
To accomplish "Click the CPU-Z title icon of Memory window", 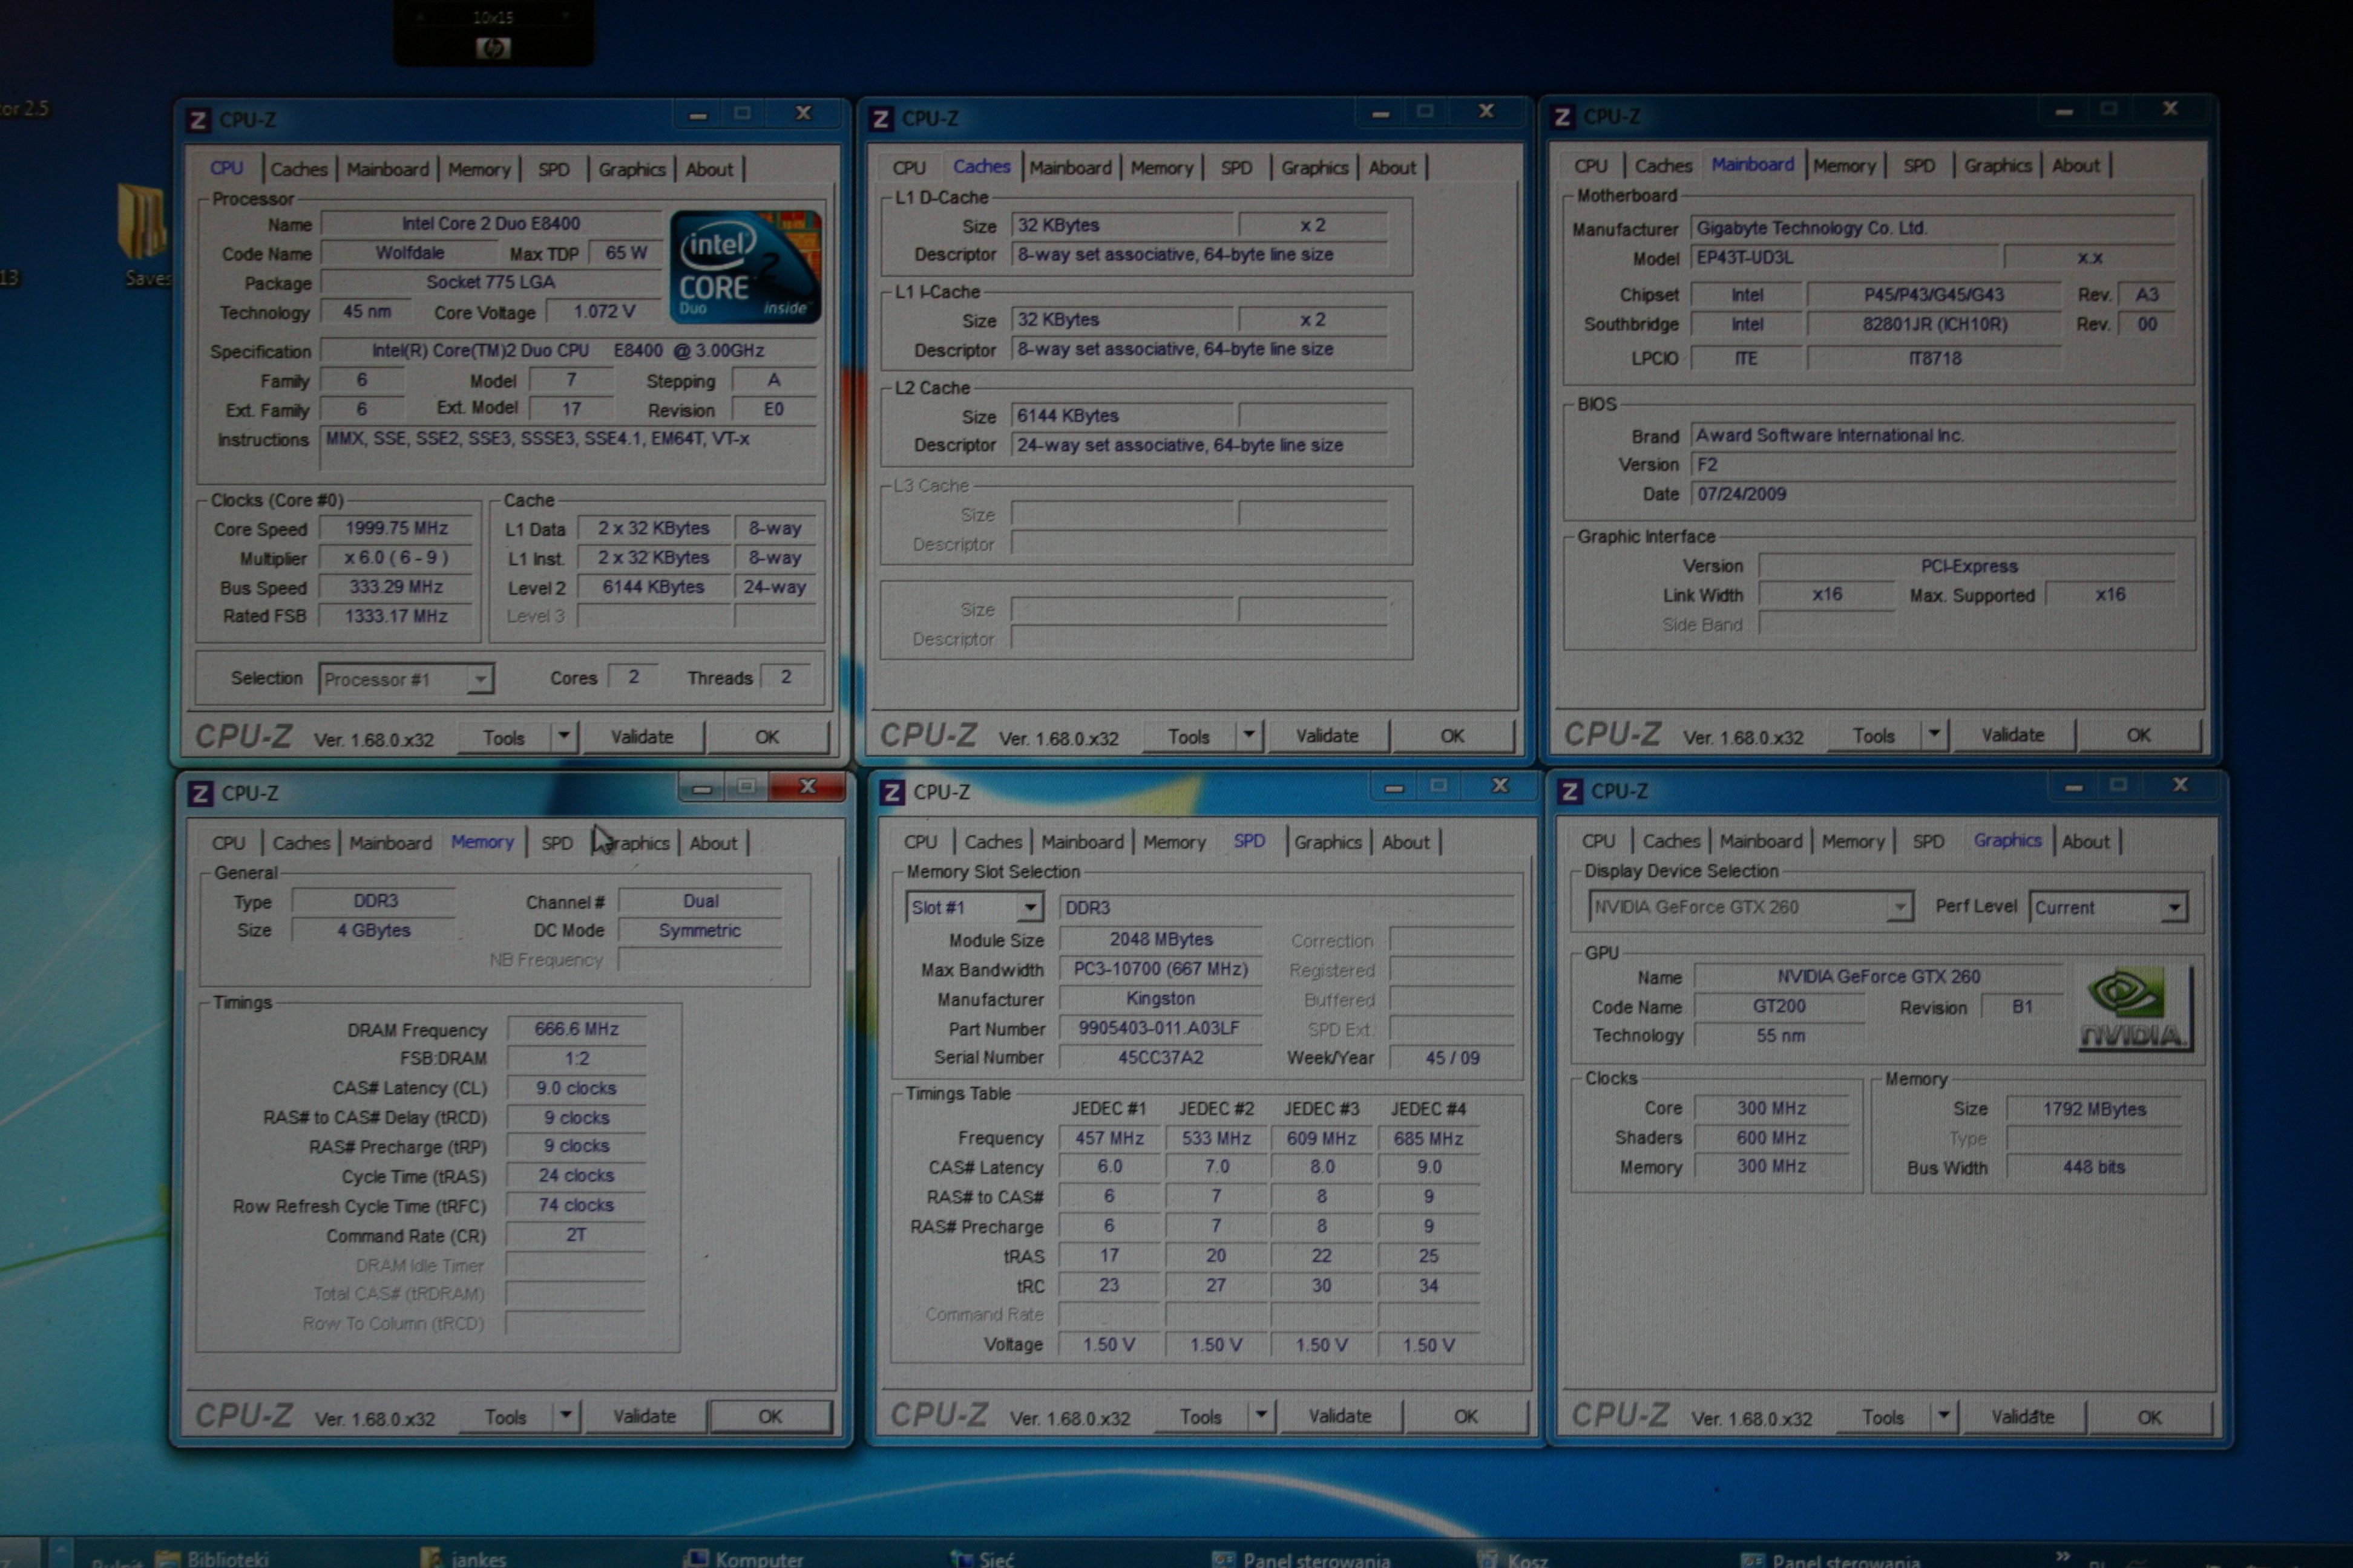I will pos(200,793).
